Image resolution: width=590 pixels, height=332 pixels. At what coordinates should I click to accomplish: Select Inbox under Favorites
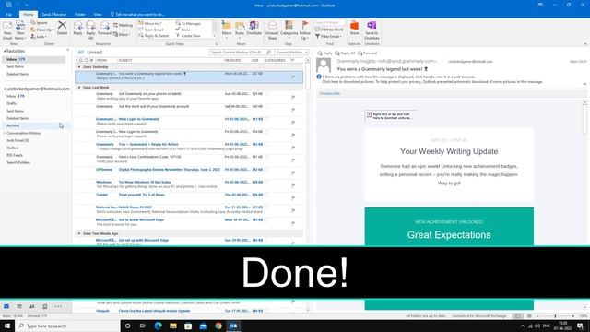[34, 59]
